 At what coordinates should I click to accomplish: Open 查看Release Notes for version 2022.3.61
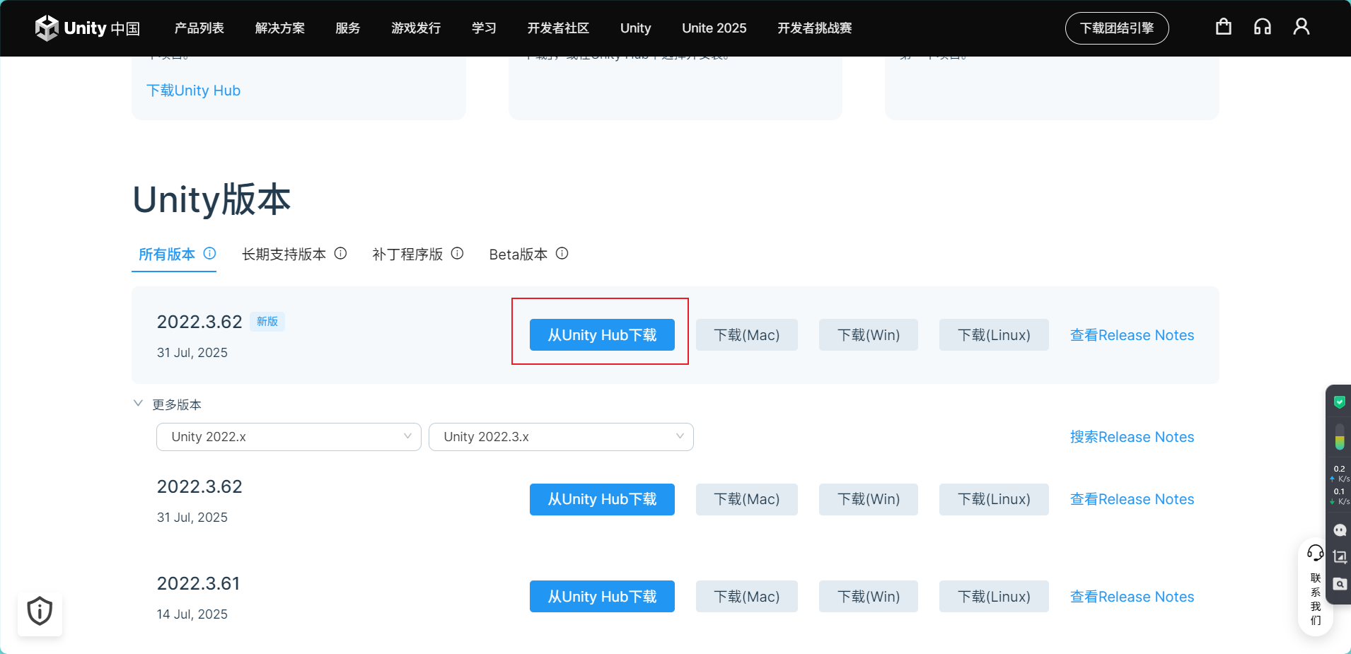(x=1132, y=597)
